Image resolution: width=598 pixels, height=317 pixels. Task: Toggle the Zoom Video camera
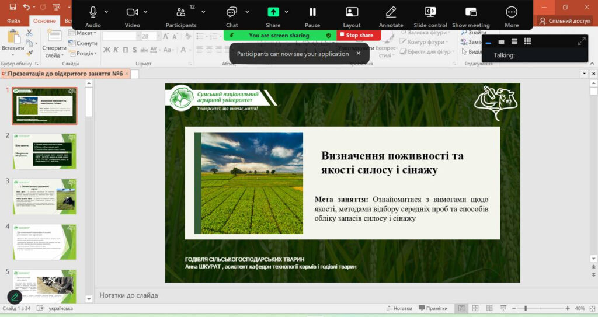click(132, 12)
